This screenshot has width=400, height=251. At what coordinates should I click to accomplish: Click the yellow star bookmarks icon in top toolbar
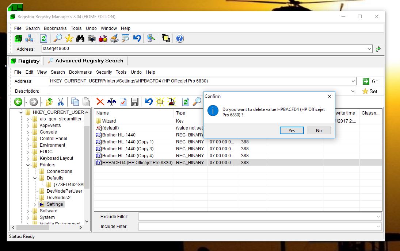pyautogui.click(x=69, y=38)
